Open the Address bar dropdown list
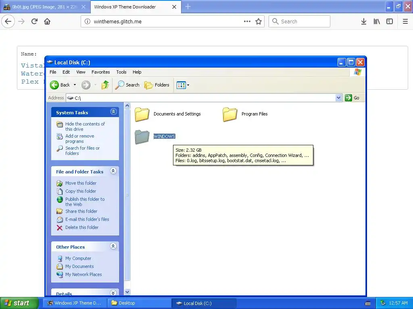This screenshot has width=413, height=309. pos(338,98)
